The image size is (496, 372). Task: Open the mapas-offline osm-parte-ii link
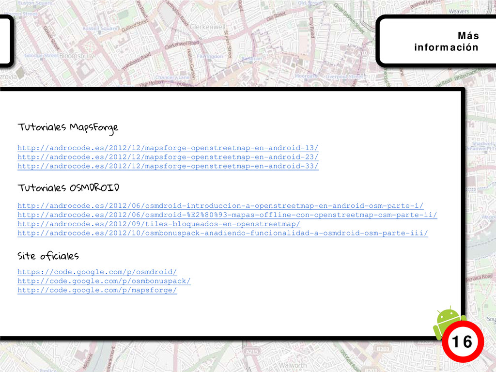(227, 215)
